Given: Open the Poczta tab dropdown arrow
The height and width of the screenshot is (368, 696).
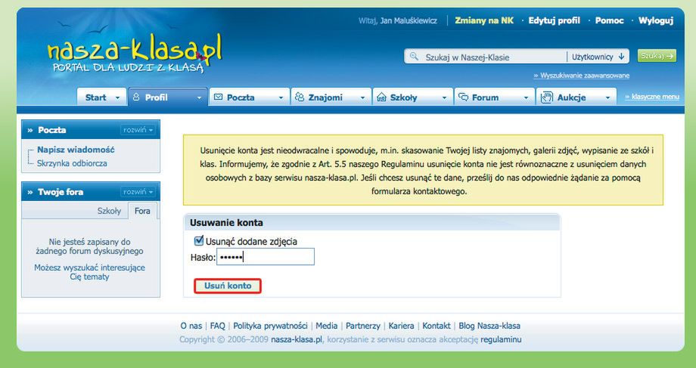Looking at the screenshot, I should click(281, 98).
